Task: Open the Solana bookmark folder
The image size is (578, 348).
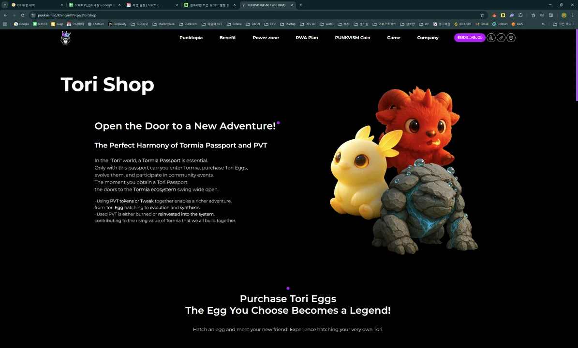Action: click(x=235, y=24)
